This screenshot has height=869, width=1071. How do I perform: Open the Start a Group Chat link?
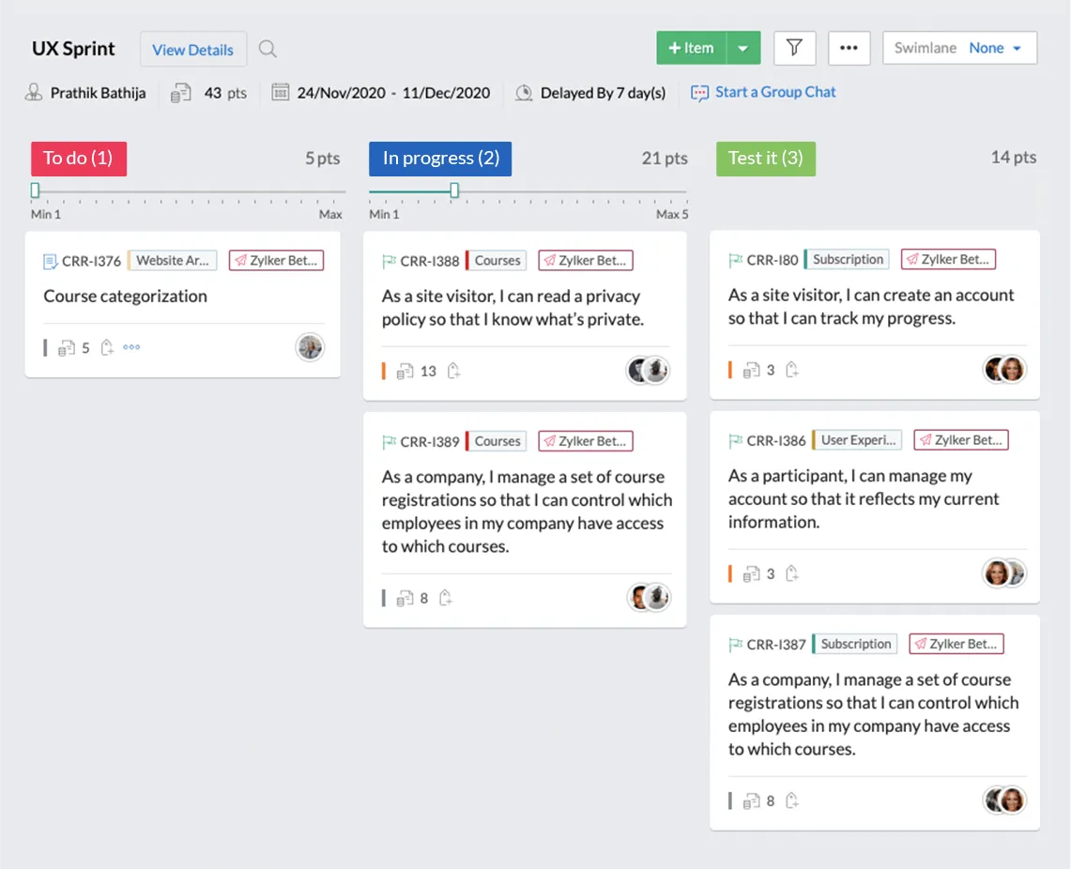[775, 92]
